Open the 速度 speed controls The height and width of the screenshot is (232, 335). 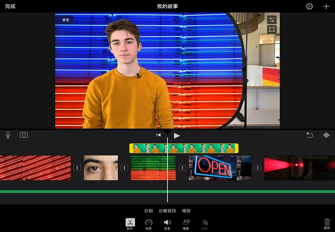[149, 223]
